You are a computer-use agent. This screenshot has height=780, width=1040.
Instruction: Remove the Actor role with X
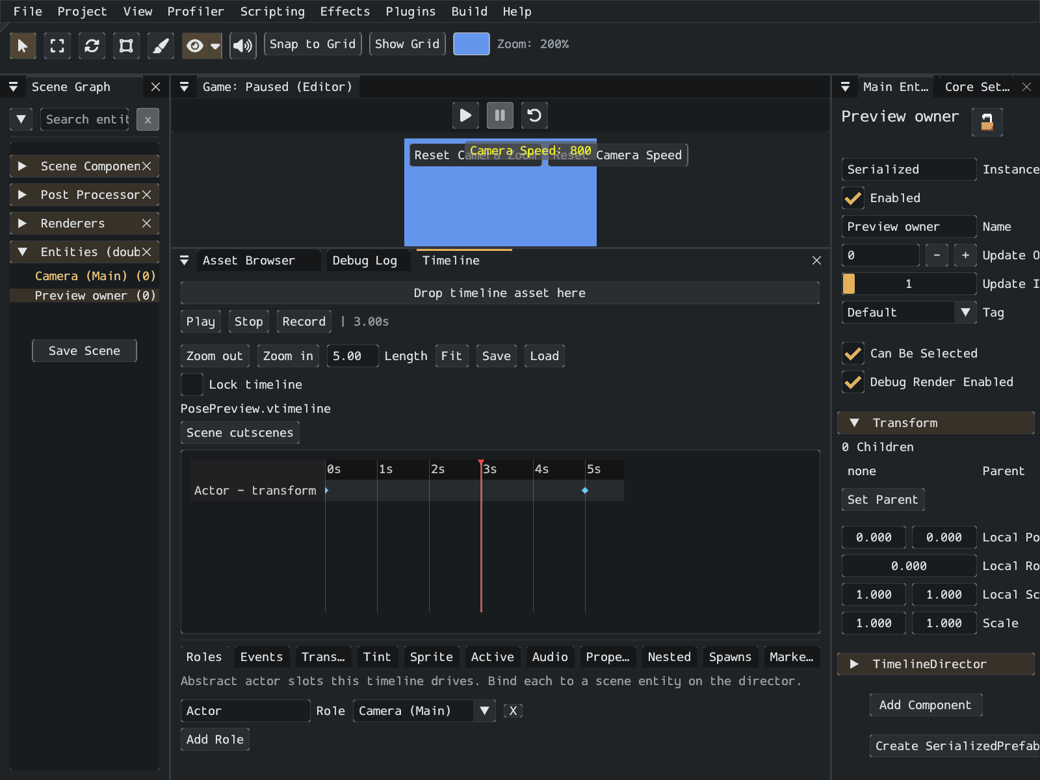(x=513, y=710)
